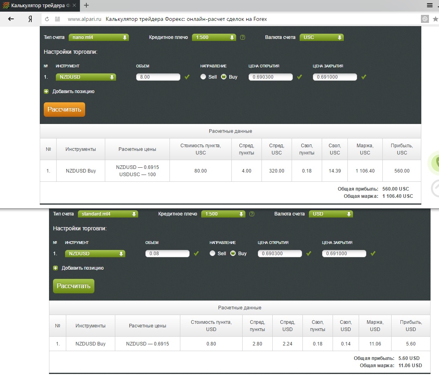Open account currency dropdown USD
Viewport: 439px width, 380px height.
(x=331, y=214)
